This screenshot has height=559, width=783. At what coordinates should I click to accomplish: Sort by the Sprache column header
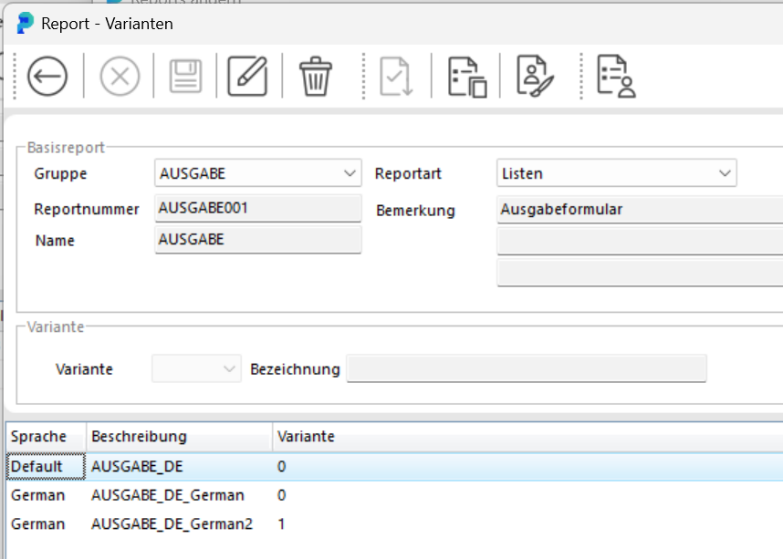pyautogui.click(x=46, y=437)
